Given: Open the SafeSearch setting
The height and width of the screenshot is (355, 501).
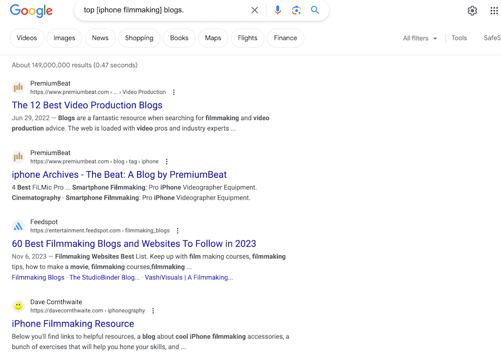Looking at the screenshot, I should coord(492,38).
